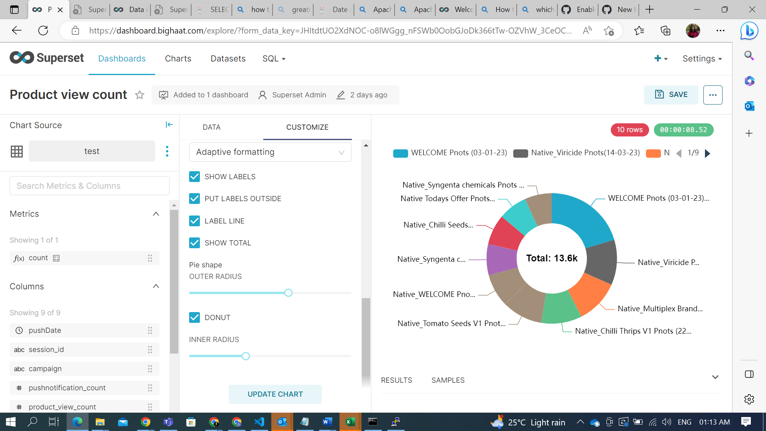Disable the DONUT checkbox
This screenshot has width=766, height=431.
click(x=194, y=318)
